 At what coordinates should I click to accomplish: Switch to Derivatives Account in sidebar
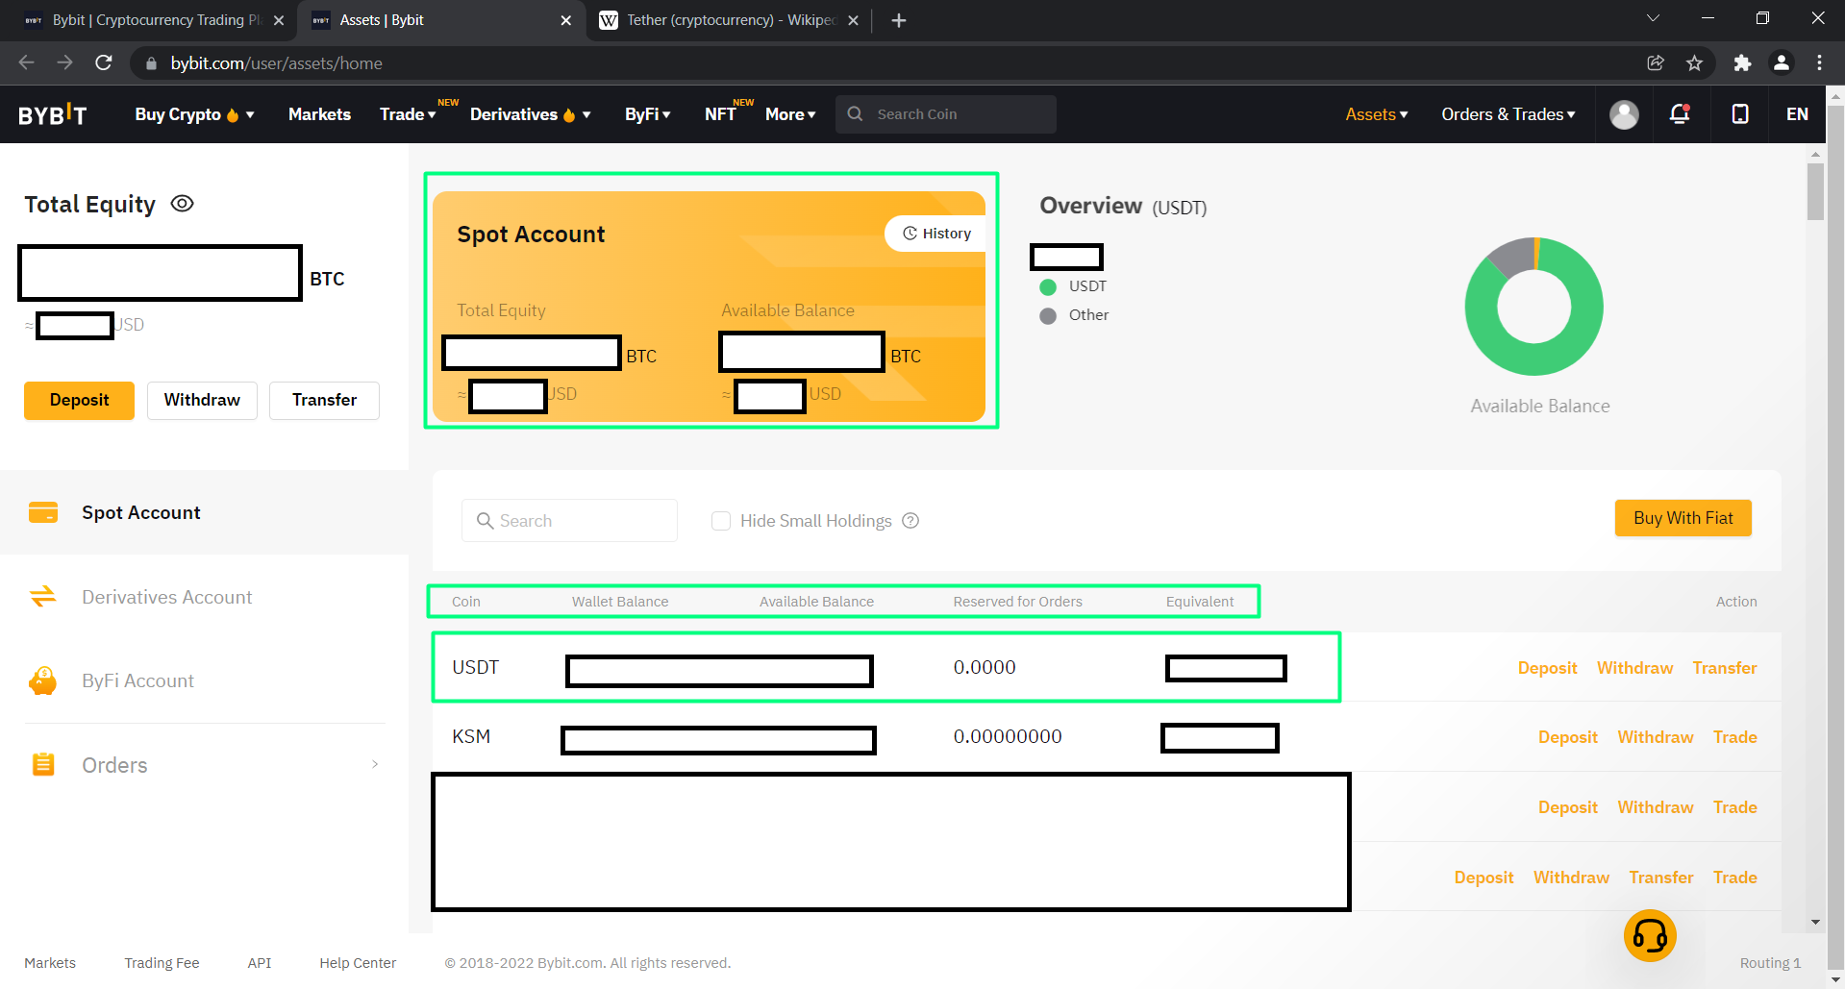[166, 597]
